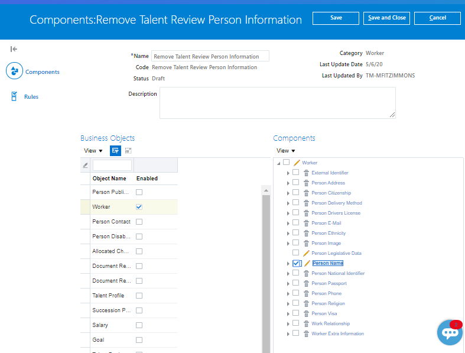The width and height of the screenshot is (465, 353).
Task: Enable the Goal checkbox
Action: pyautogui.click(x=139, y=340)
